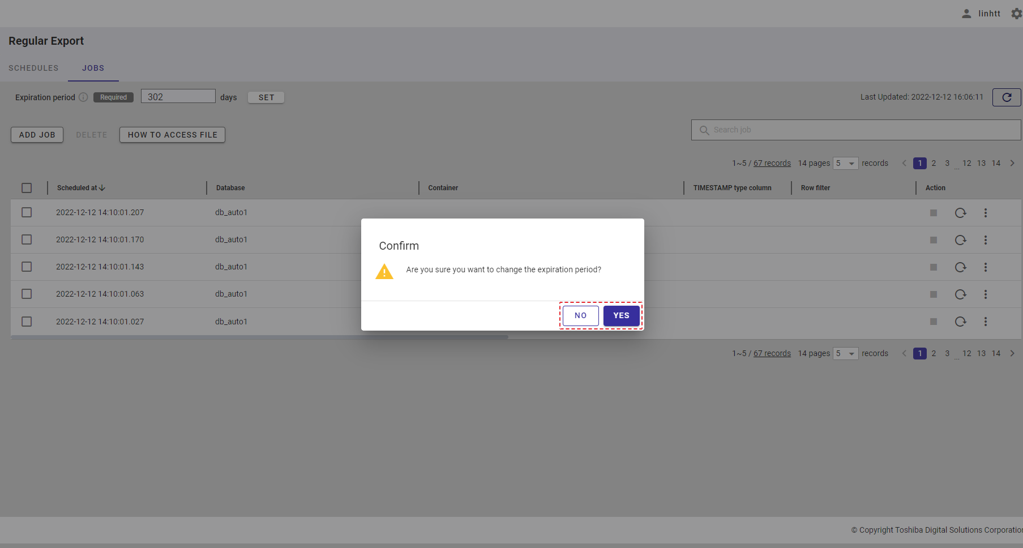Switch to the Schedules tab
Screen dimensions: 1023x548
33,68
